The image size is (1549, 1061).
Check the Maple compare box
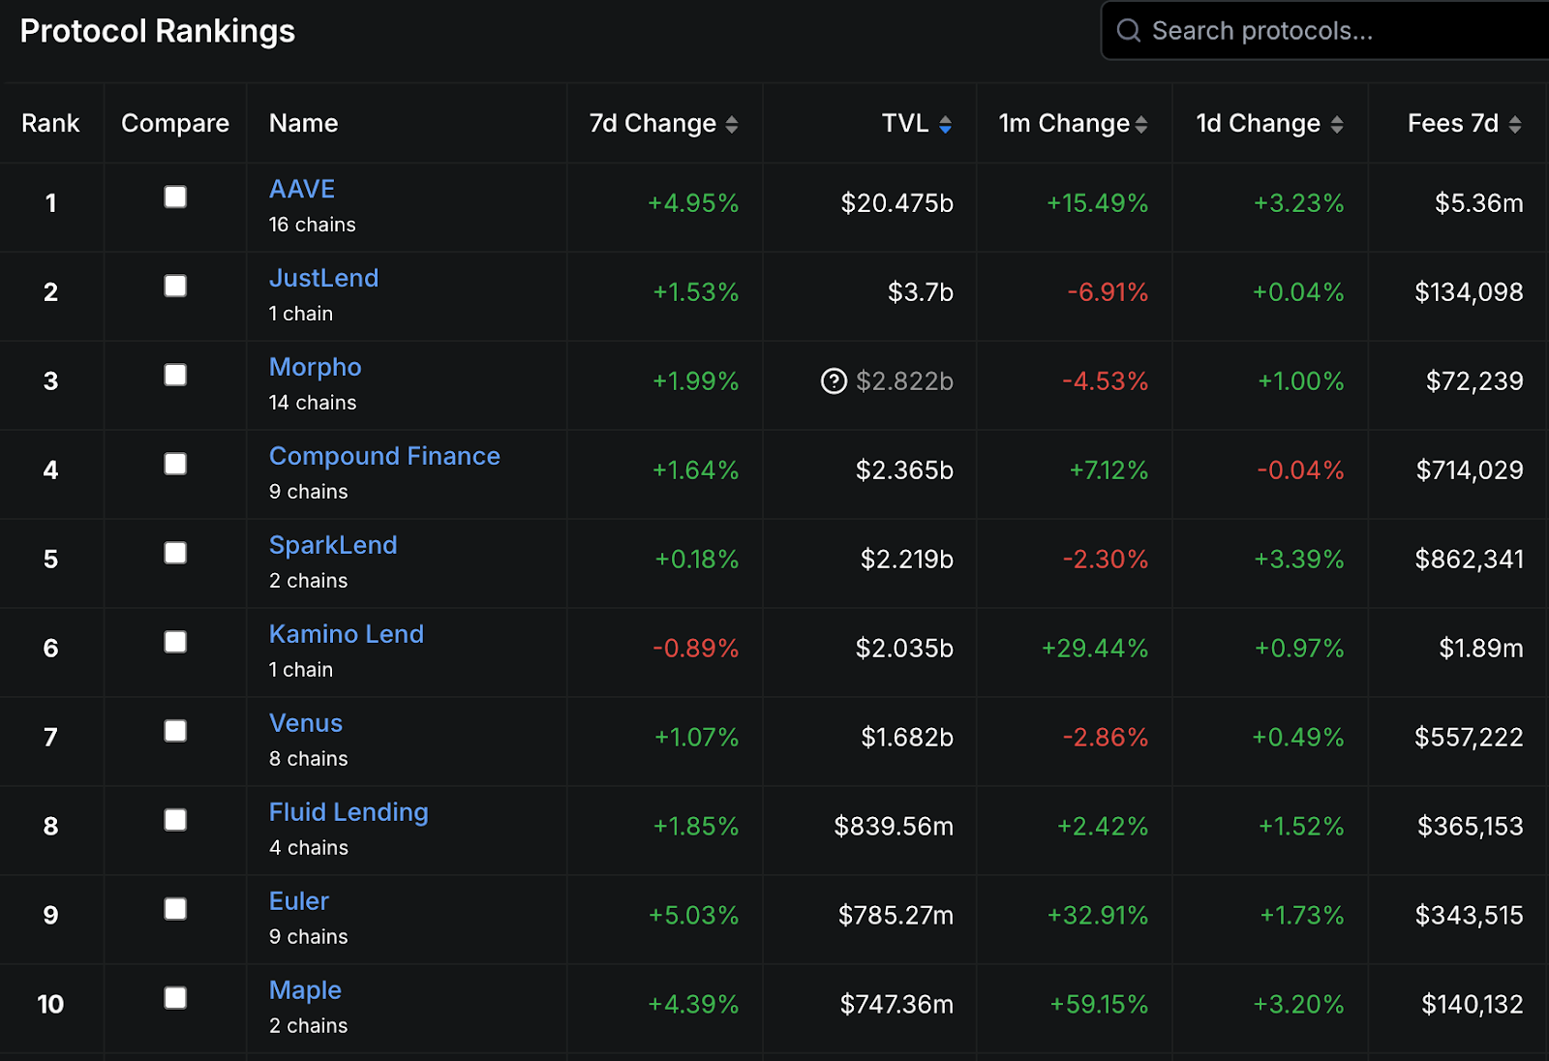pyautogui.click(x=175, y=998)
